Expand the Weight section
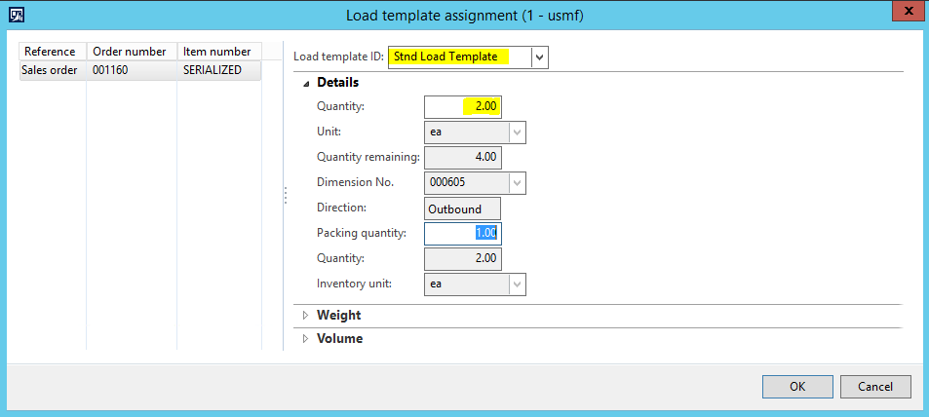This screenshot has width=929, height=417. point(306,316)
